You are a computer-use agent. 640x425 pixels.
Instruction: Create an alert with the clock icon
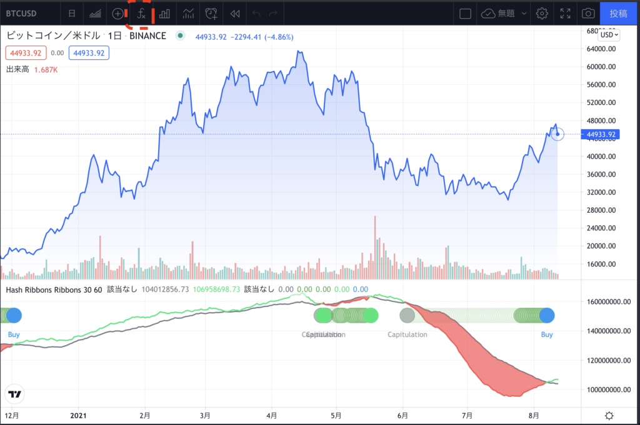tap(211, 14)
